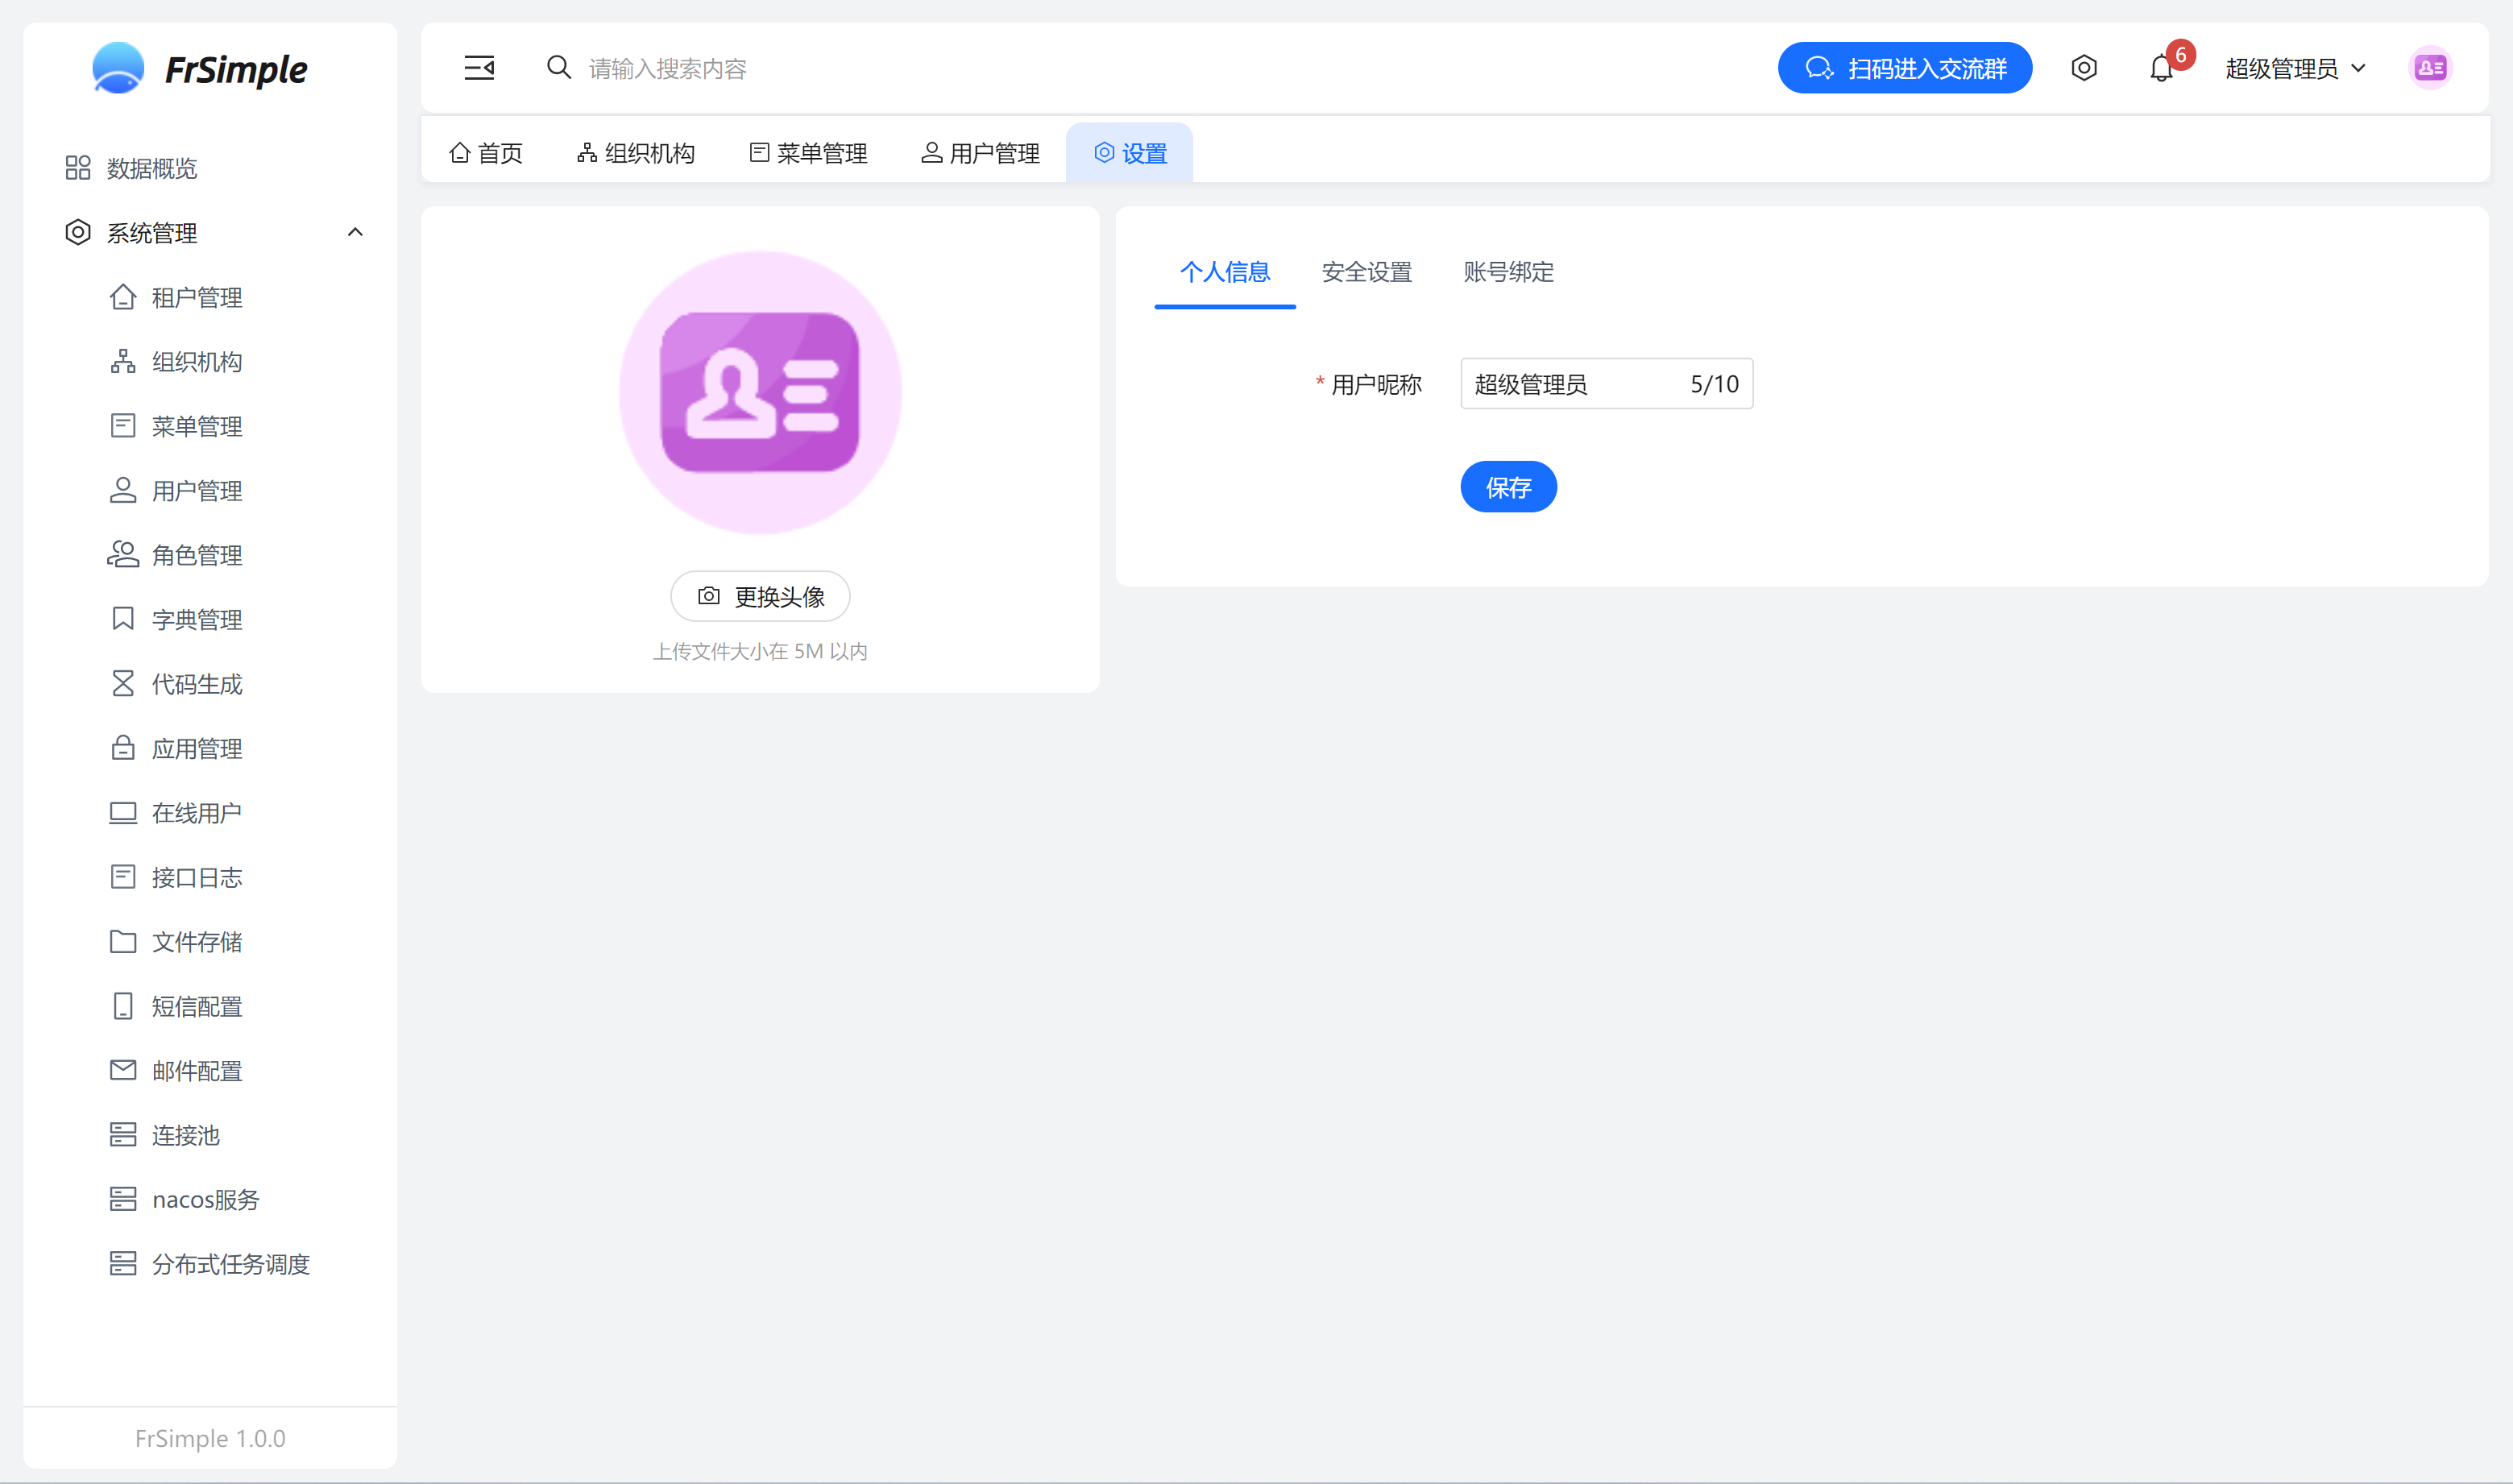Click the 保存 button
Viewport: 2513px width, 1484px height.
pos(1508,487)
